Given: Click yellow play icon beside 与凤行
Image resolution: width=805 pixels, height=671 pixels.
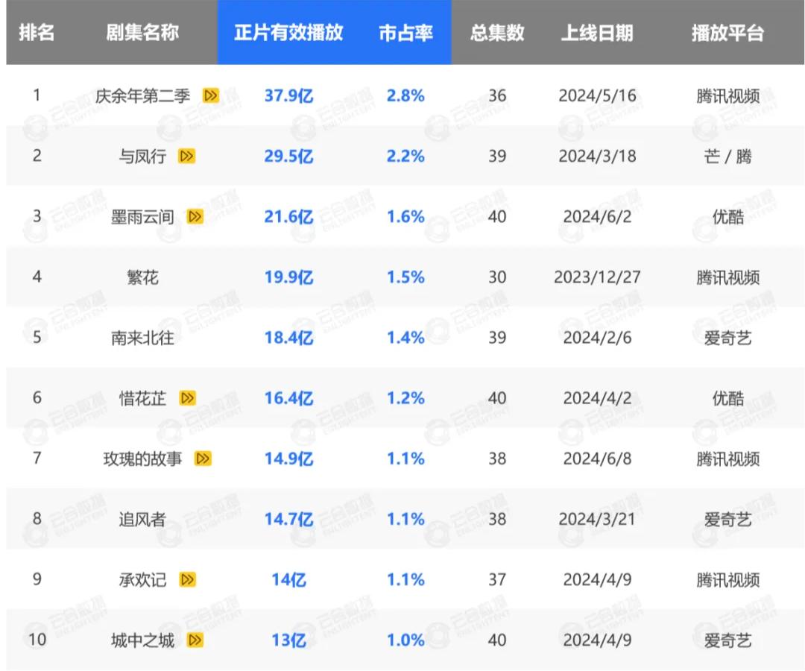Looking at the screenshot, I should (186, 156).
